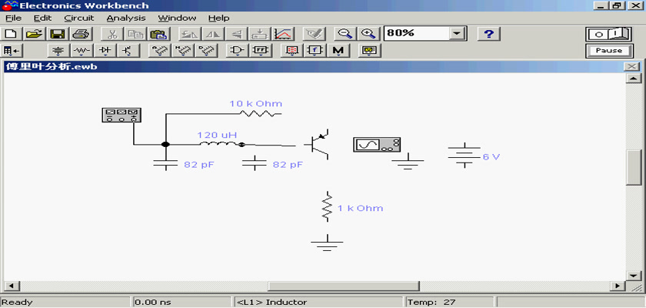Open the Miscellaneous M parts bin
This screenshot has width=646, height=308.
pos(338,51)
